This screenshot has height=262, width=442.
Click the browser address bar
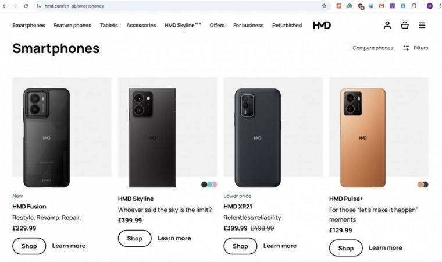point(174,6)
